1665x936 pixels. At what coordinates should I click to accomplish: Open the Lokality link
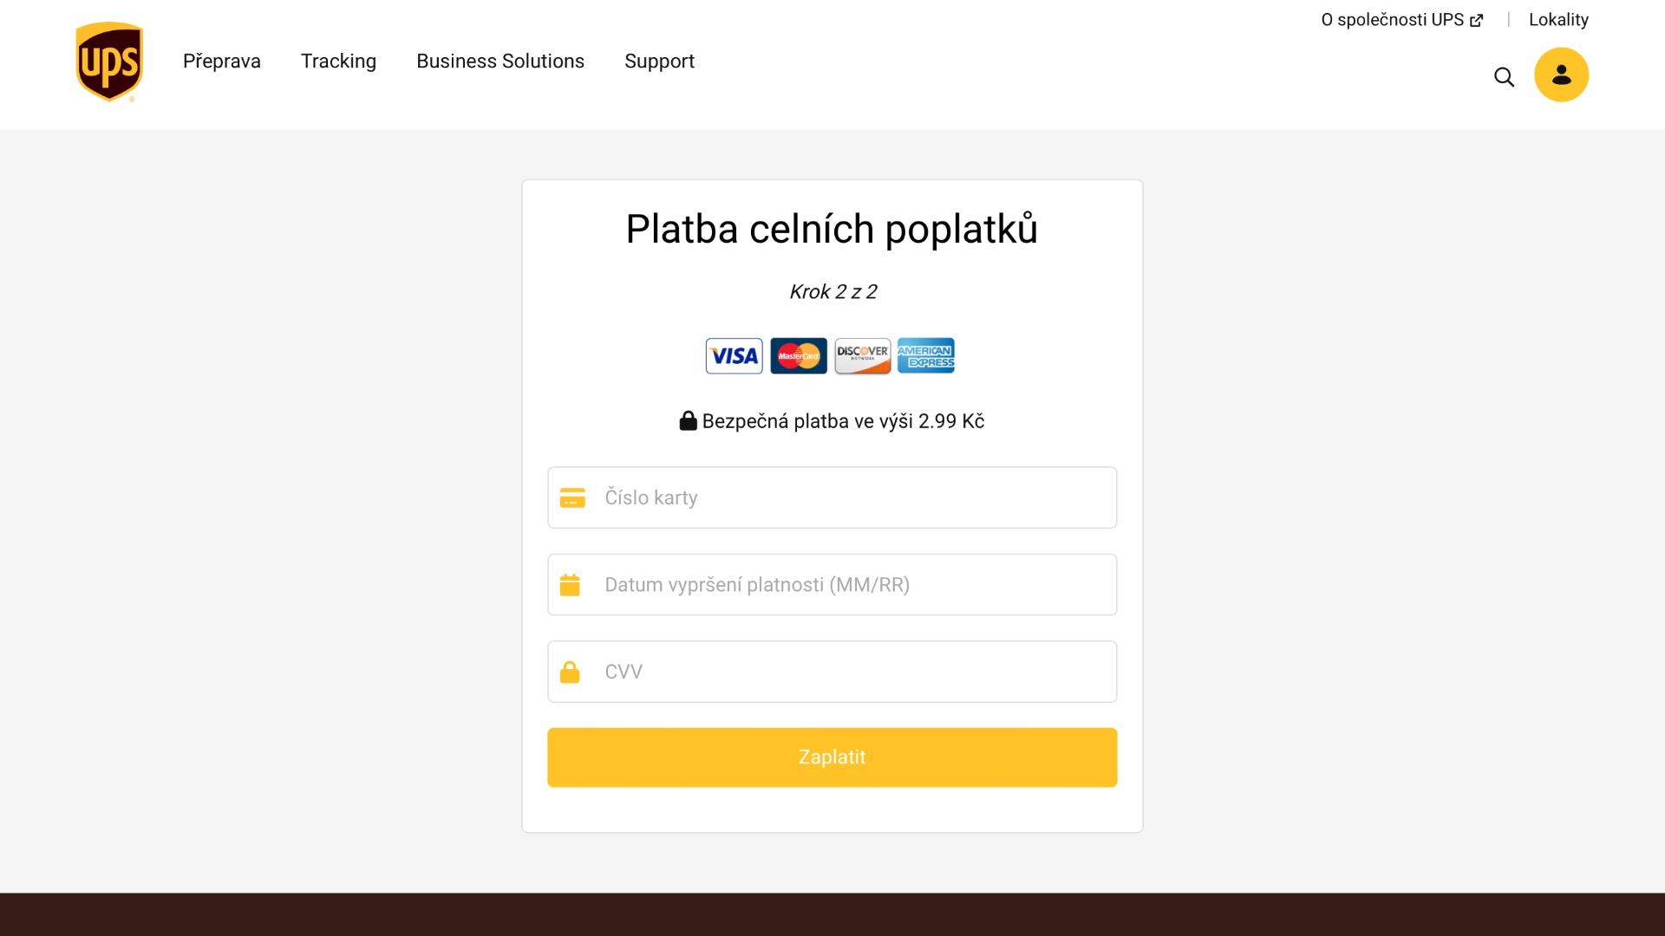tap(1558, 20)
